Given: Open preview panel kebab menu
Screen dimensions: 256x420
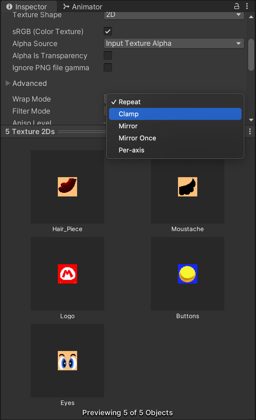Looking at the screenshot, I should [250, 131].
